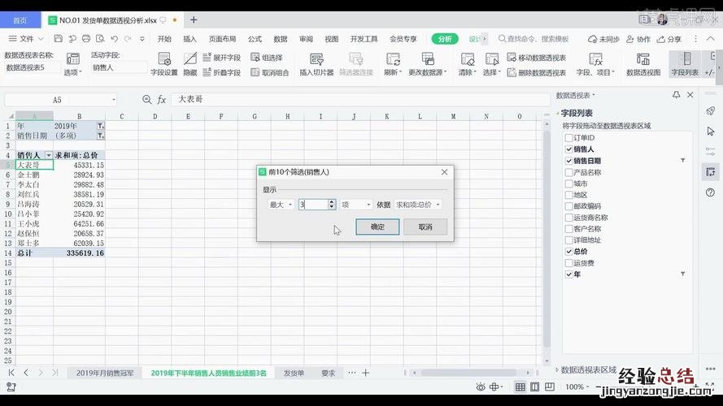The width and height of the screenshot is (723, 406).
Task: Click 取消 to cancel the dialog
Action: (425, 227)
